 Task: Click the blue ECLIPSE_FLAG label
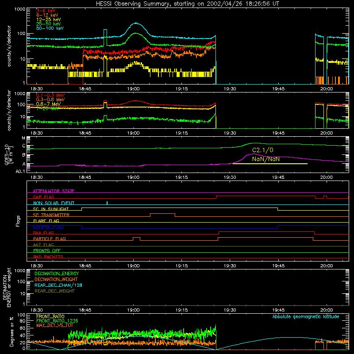(48, 227)
